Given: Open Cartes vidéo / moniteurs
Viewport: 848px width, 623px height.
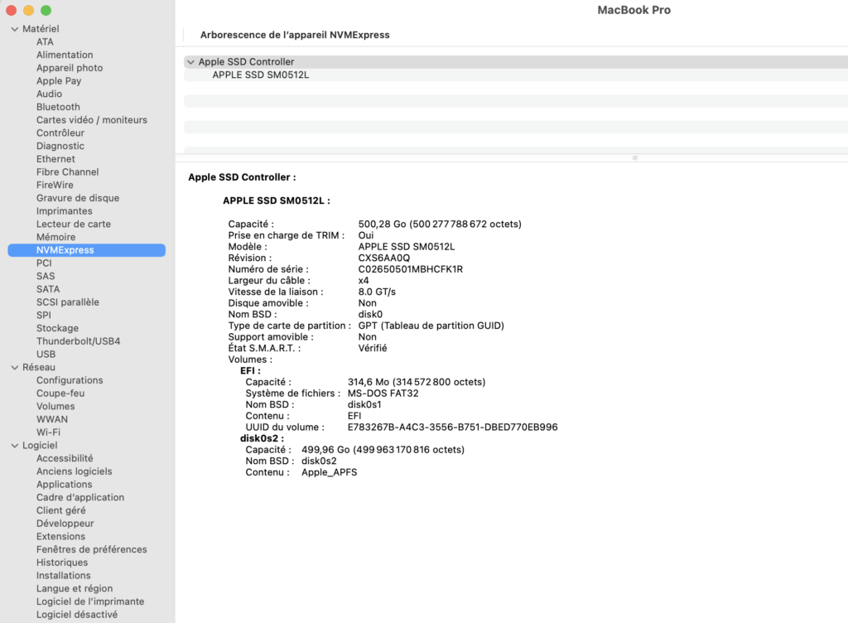Looking at the screenshot, I should [91, 120].
